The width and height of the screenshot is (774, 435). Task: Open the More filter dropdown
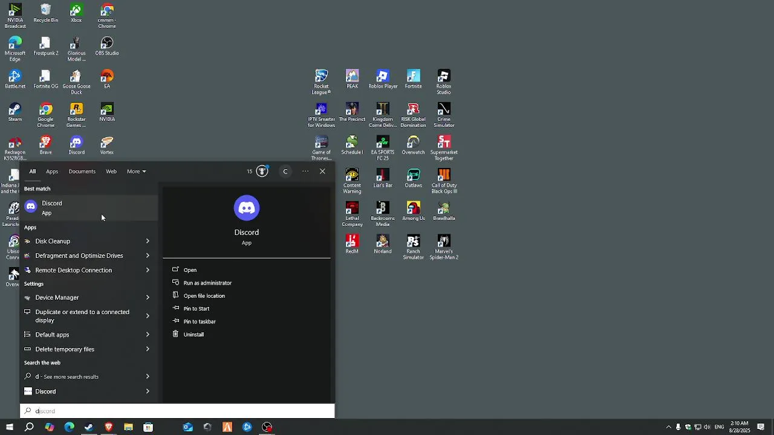coord(136,172)
